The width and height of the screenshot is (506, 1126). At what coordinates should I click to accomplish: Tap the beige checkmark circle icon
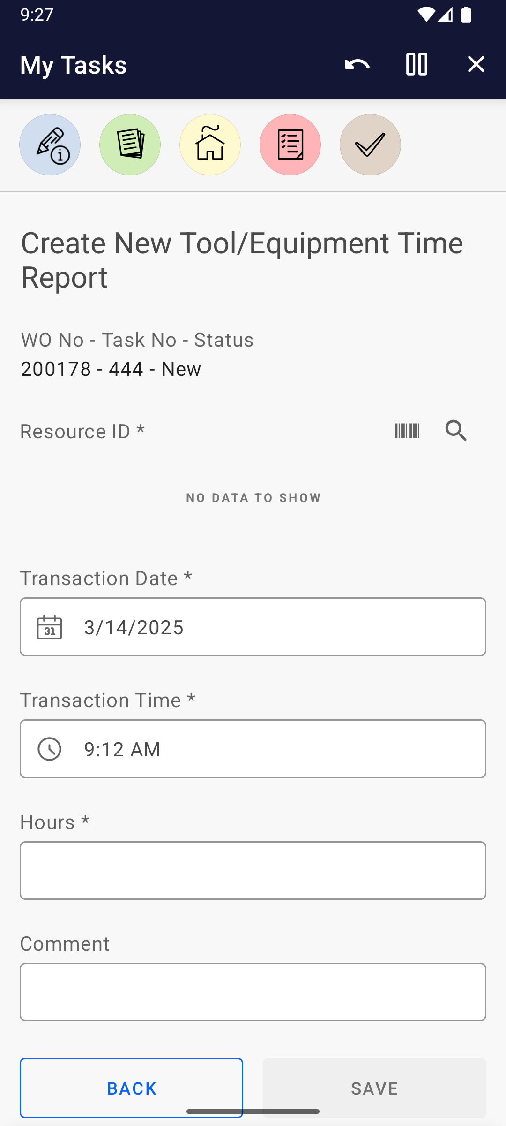coord(370,145)
